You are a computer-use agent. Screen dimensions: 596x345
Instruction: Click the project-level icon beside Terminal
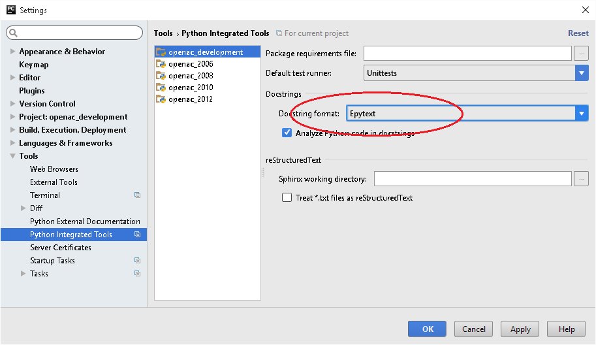point(137,195)
